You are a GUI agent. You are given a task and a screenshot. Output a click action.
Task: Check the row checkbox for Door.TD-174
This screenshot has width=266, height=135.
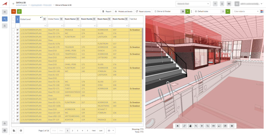tap(13, 33)
